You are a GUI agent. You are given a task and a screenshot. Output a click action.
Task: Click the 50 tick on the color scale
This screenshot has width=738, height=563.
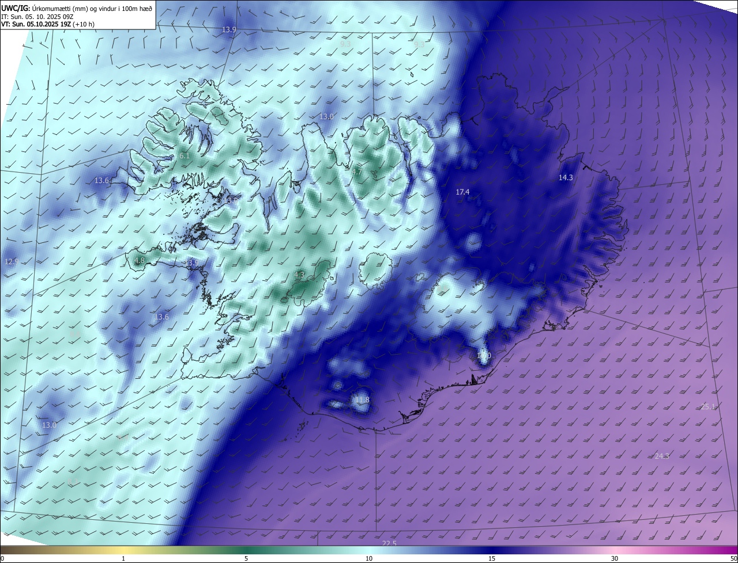tap(734, 558)
